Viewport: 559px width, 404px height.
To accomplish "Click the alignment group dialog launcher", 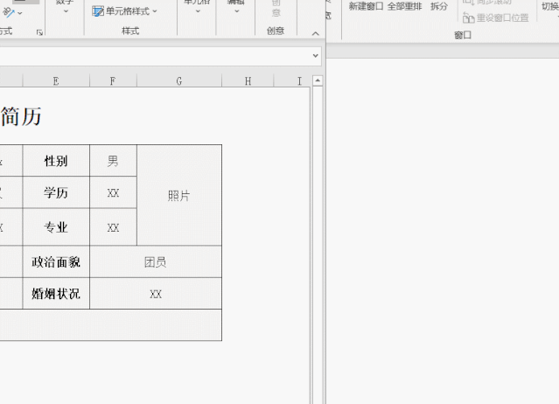I will tap(39, 32).
